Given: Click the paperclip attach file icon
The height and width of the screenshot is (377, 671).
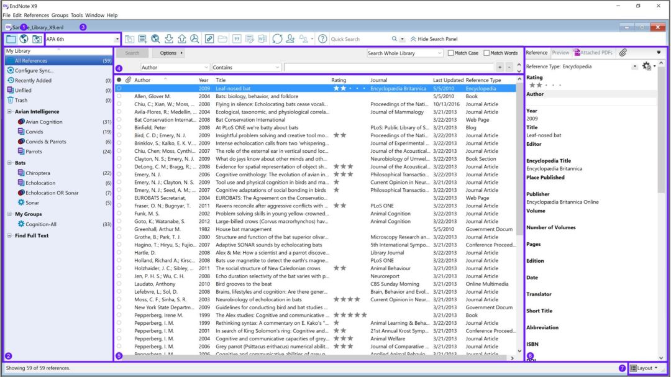Looking at the screenshot, I should [623, 53].
